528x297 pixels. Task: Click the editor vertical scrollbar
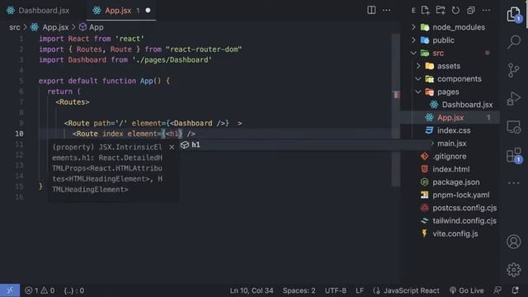tap(396, 110)
